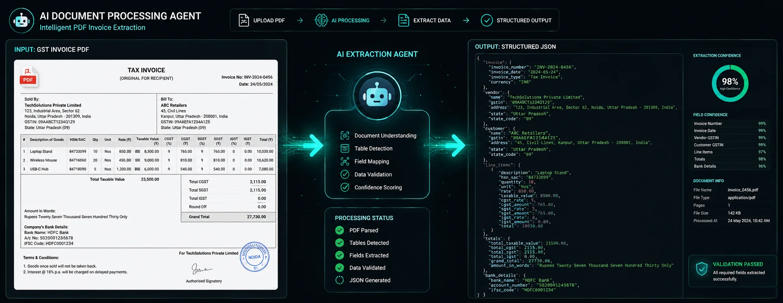Click the Bank Details 96% confidence row
Viewport: 783px width, 303px height.
[730, 166]
